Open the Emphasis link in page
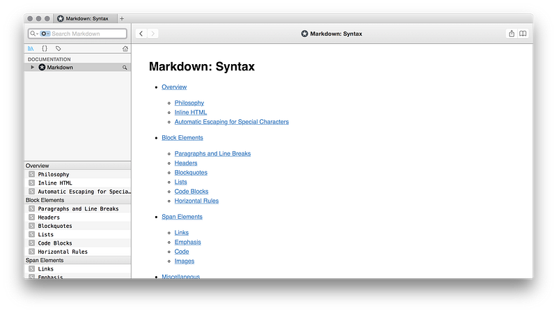The image size is (557, 313). (x=187, y=242)
